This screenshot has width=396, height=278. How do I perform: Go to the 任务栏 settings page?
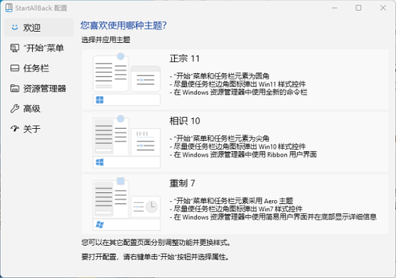tap(36, 68)
